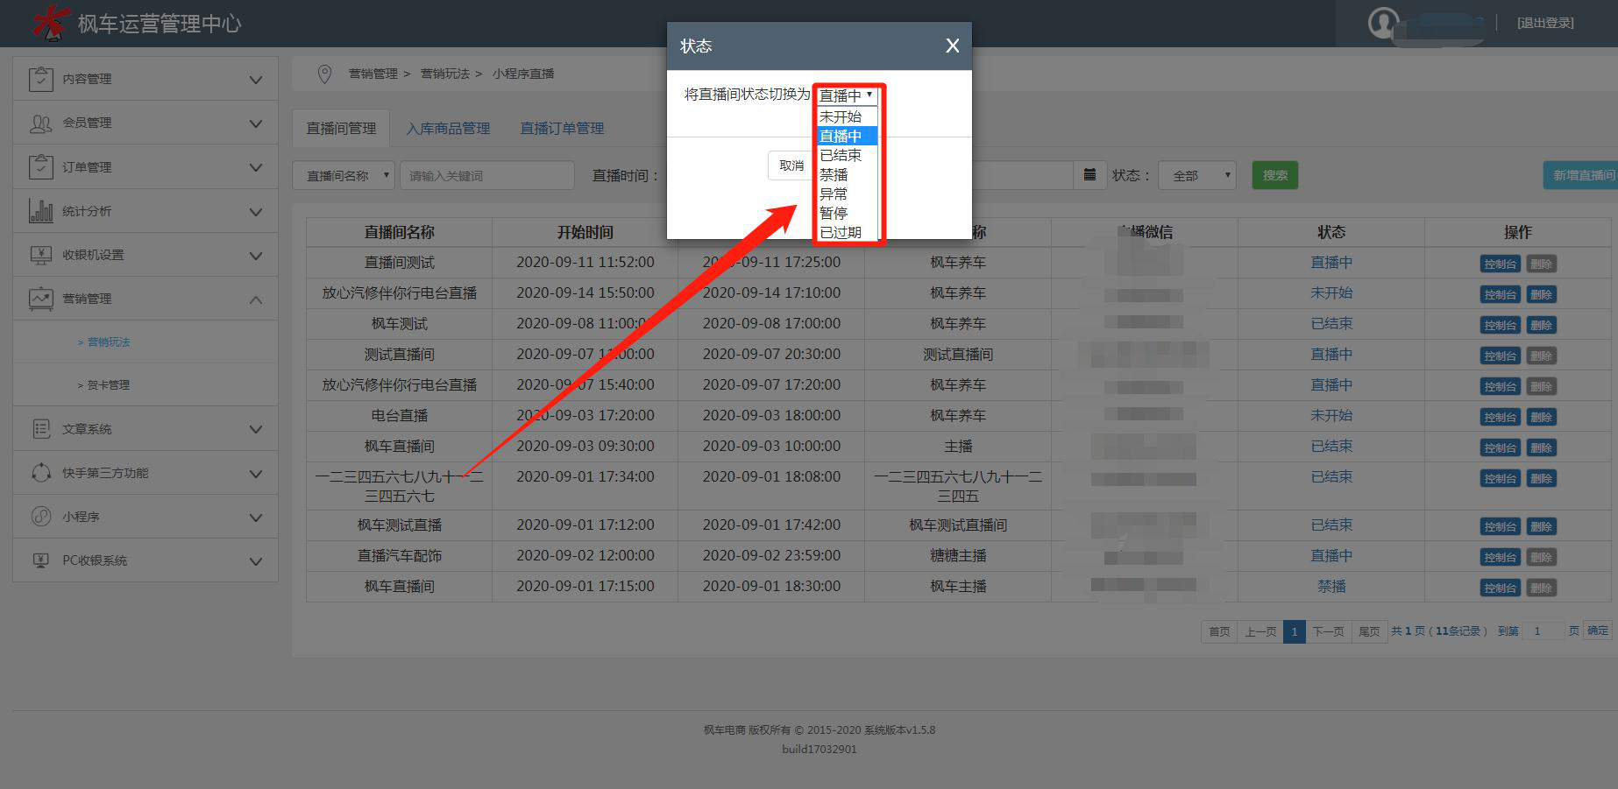Screen dimensions: 1618x789
Task: Click the 会员管理 members icon
Action: [x=41, y=123]
